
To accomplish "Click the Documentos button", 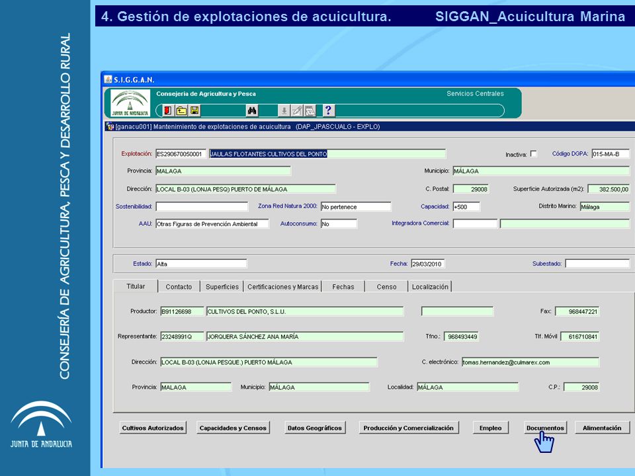I will [545, 428].
